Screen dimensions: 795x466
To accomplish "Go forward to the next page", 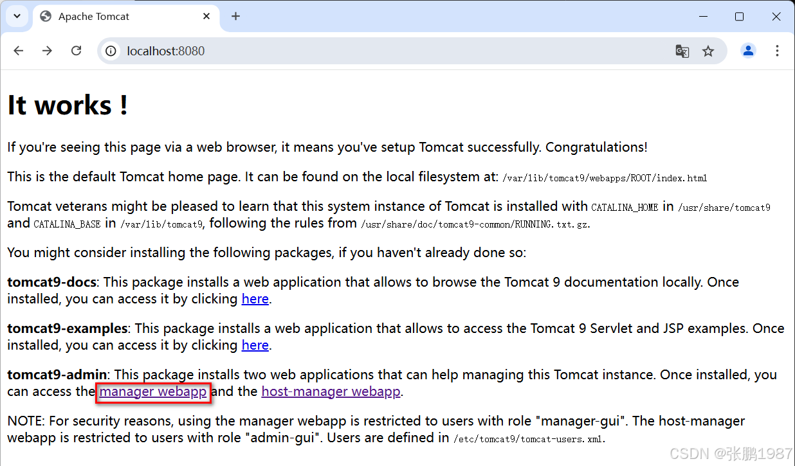I will coord(47,51).
